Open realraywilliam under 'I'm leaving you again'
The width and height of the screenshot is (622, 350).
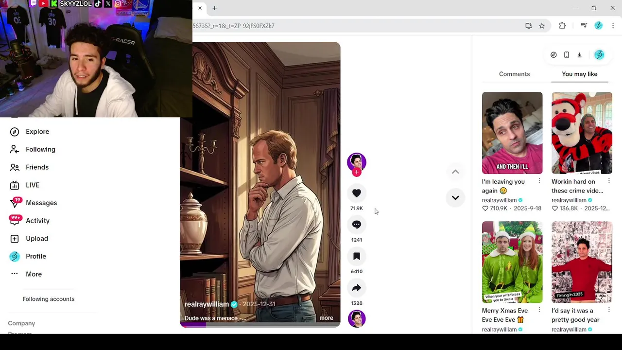499,200
